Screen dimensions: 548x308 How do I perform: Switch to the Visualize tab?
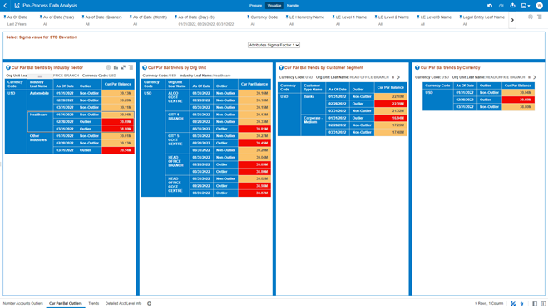tap(274, 6)
